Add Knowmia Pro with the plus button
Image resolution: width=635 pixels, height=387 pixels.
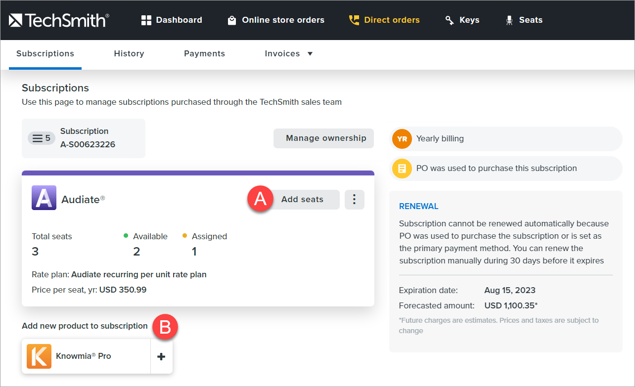click(161, 356)
